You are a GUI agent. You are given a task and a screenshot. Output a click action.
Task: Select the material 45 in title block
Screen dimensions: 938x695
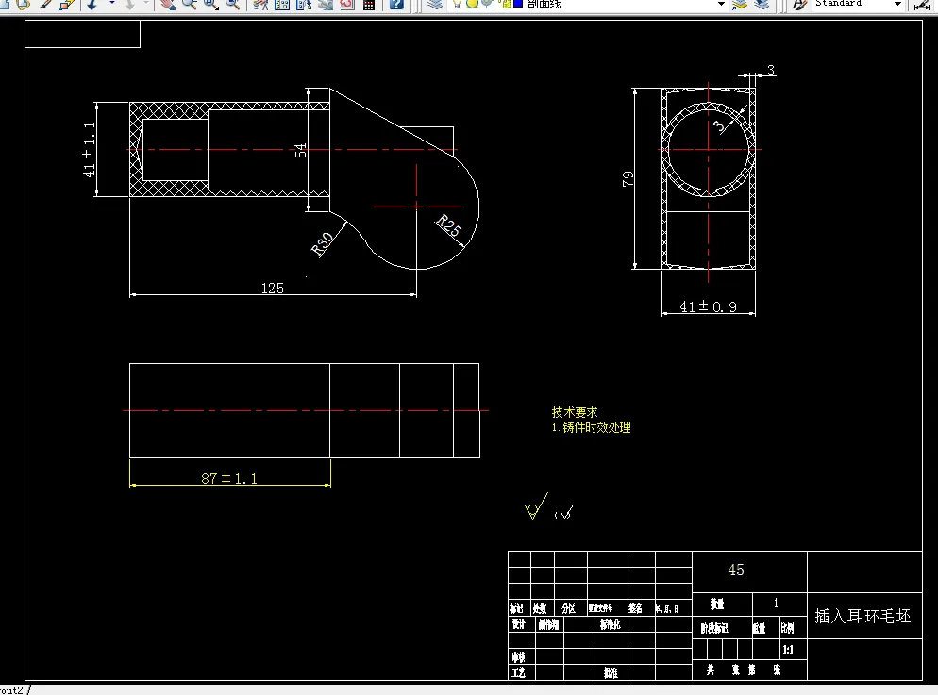pos(736,571)
